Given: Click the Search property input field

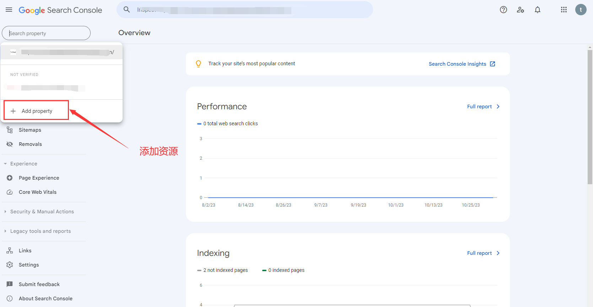Looking at the screenshot, I should [x=46, y=33].
